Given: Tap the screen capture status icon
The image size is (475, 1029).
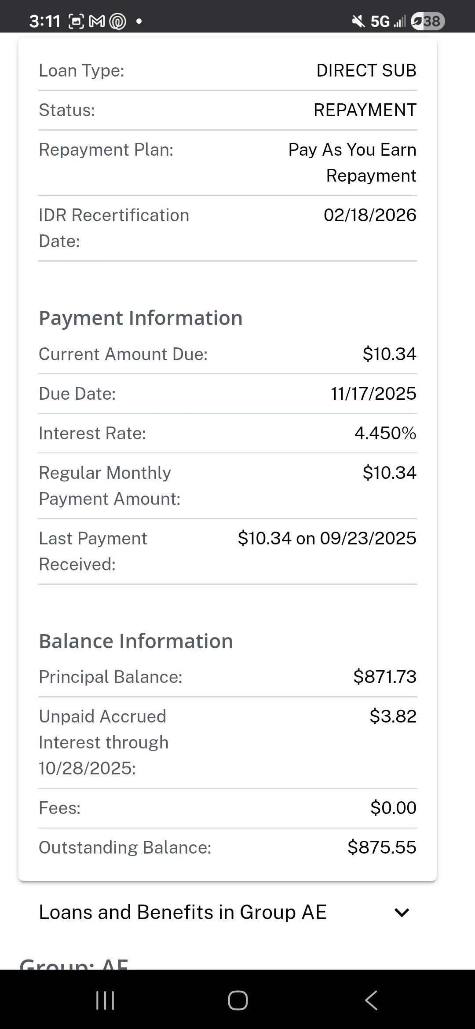Looking at the screenshot, I should pyautogui.click(x=76, y=21).
